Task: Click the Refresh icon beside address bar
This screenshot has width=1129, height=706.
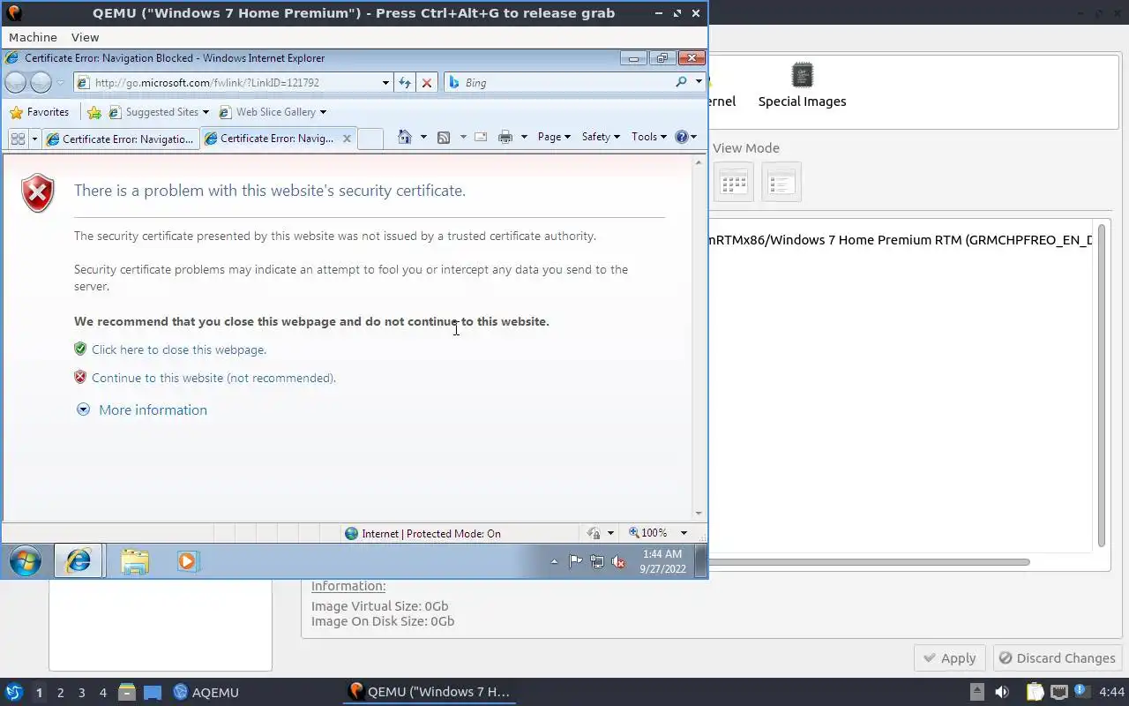Action: pyautogui.click(x=405, y=82)
